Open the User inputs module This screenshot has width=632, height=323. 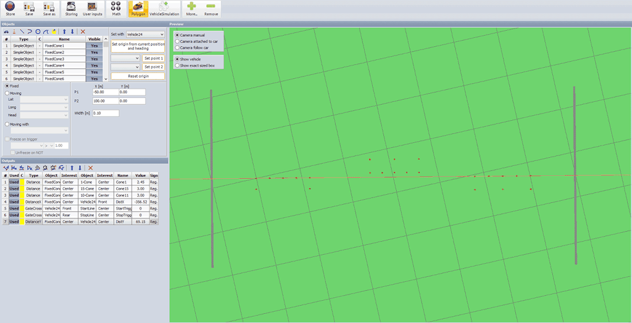click(92, 9)
